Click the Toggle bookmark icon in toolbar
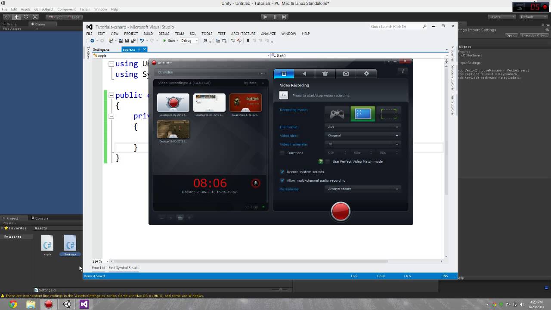 pos(248,41)
